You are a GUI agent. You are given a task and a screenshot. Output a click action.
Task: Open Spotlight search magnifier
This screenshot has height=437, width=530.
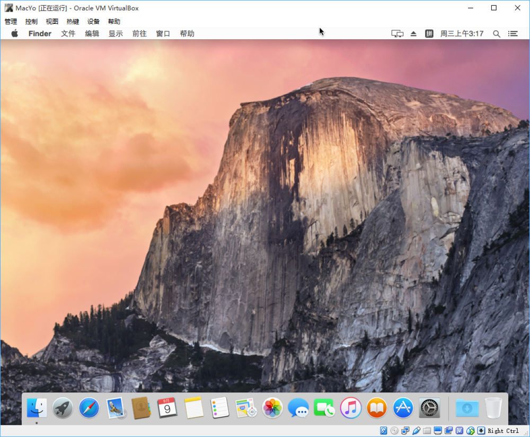click(x=497, y=33)
